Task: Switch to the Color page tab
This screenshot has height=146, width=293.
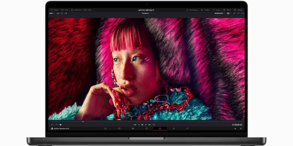Action: (x=160, y=129)
